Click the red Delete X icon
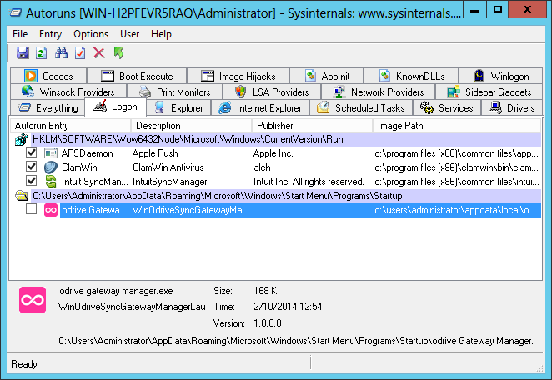This screenshot has width=552, height=380. pos(99,53)
